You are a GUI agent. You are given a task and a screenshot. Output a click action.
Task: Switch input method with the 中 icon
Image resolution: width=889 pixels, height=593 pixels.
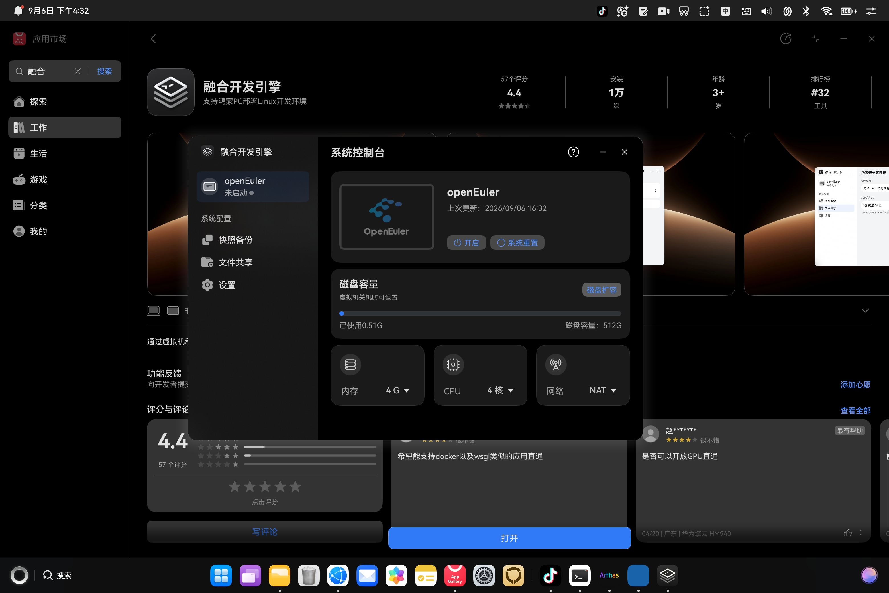(725, 11)
